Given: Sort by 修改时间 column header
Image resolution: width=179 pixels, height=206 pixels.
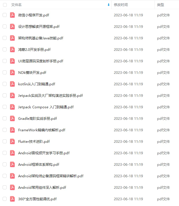Looking at the screenshot, I should click(x=121, y=5).
